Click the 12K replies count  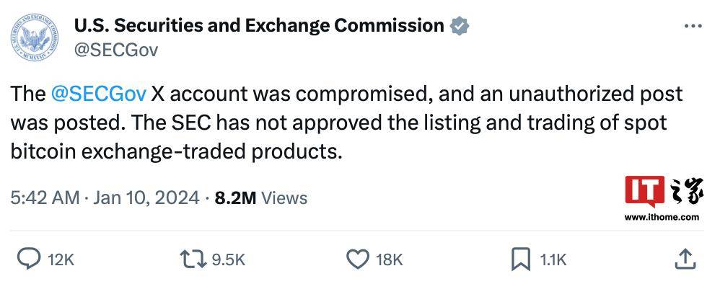[x=61, y=261]
